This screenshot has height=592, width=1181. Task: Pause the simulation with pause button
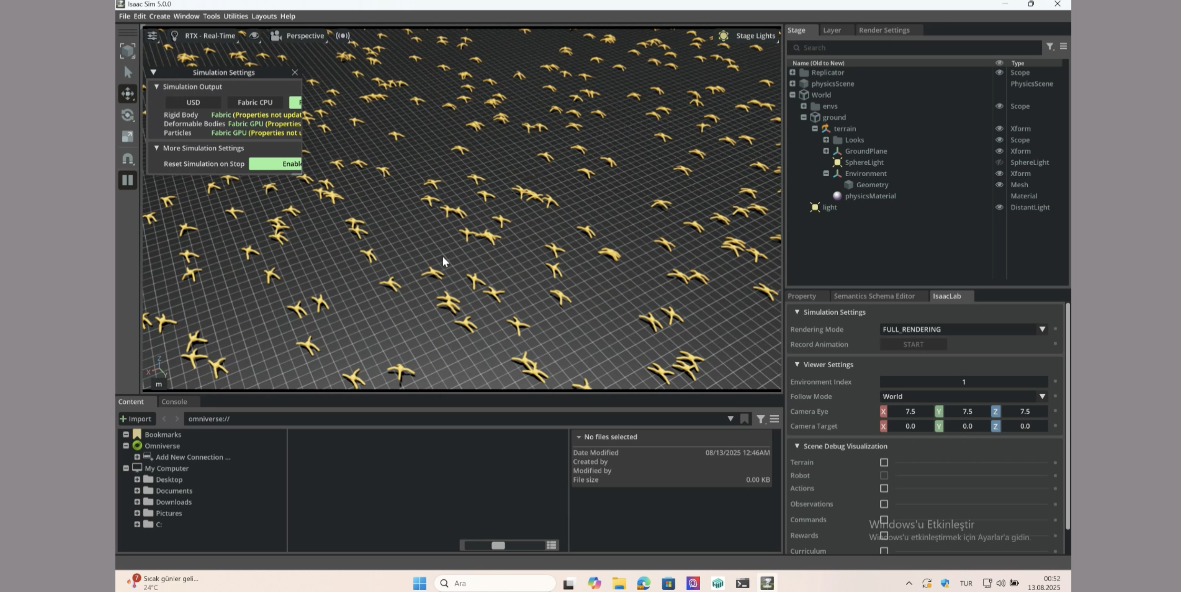click(x=128, y=180)
